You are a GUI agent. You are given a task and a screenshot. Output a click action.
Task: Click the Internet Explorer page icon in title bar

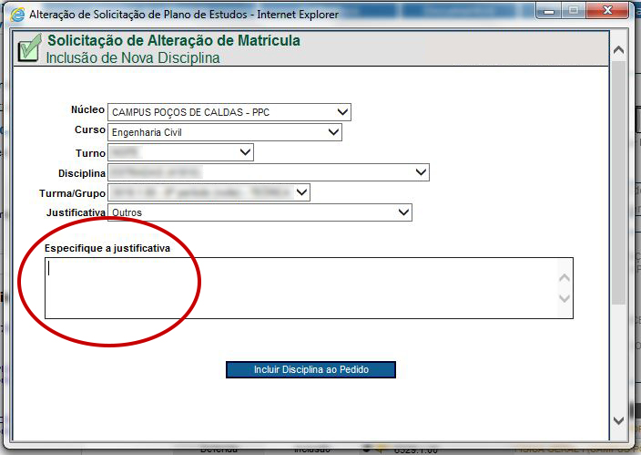point(16,16)
